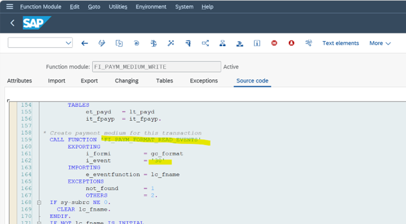Viewport: 406px width, 224px height.
Task: Open the SAP hamburger menu
Action: (x=10, y=7)
